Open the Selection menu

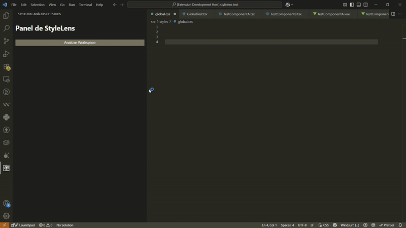38,5
